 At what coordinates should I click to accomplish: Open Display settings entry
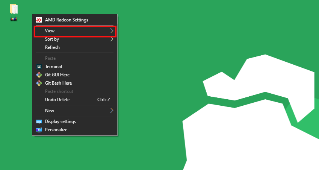[75, 121]
